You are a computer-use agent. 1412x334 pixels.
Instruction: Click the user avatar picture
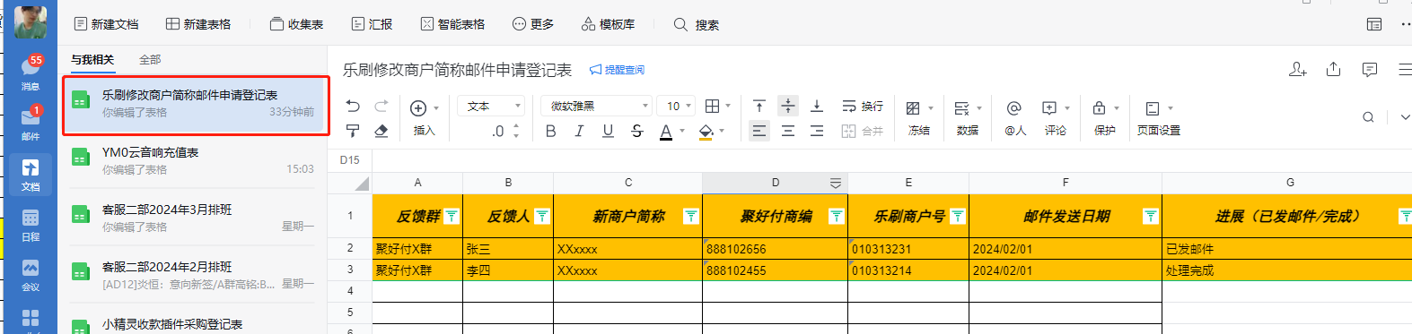(x=31, y=21)
